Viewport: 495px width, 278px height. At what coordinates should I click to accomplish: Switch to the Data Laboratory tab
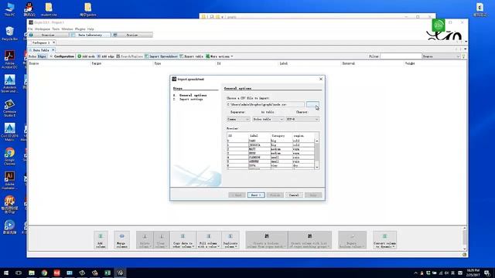coord(90,35)
